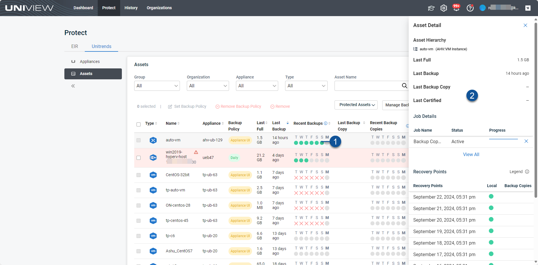The height and width of the screenshot is (265, 538).
Task: Open the Appliance filter dropdown
Action: 257,86
